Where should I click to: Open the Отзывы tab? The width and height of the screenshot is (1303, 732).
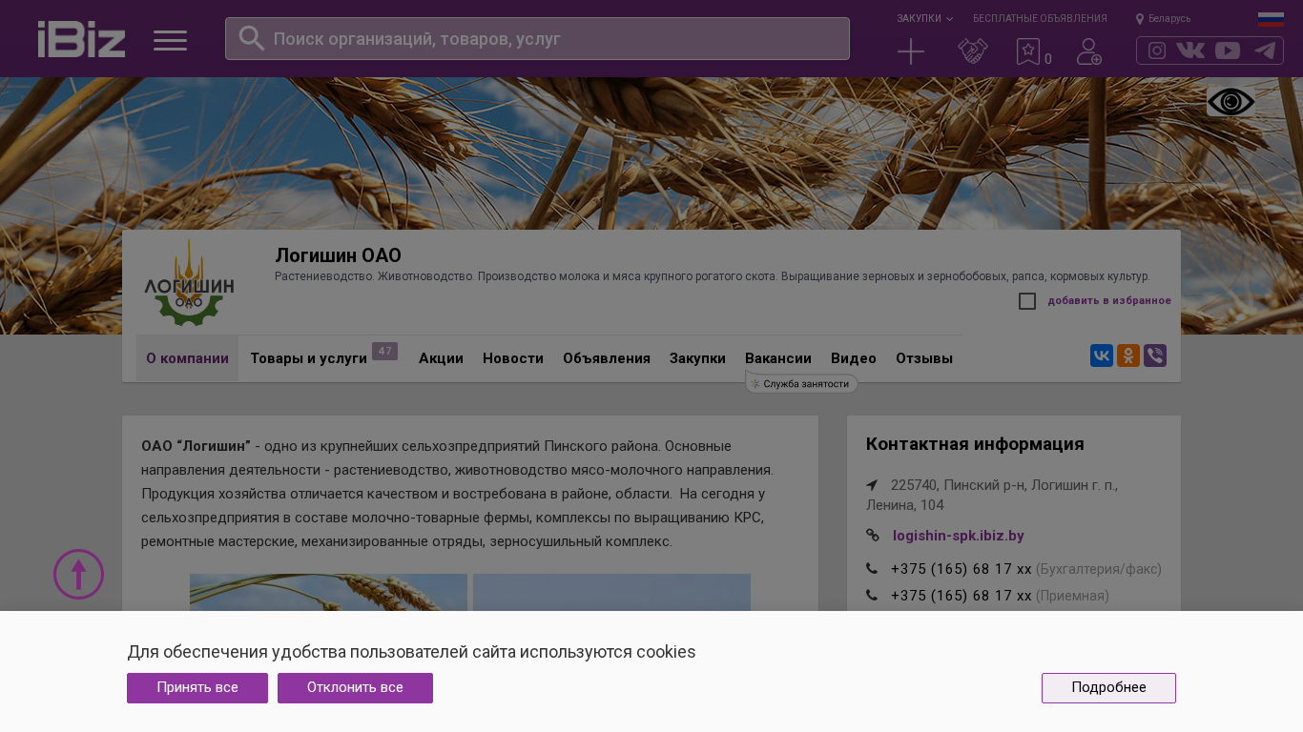(x=924, y=358)
